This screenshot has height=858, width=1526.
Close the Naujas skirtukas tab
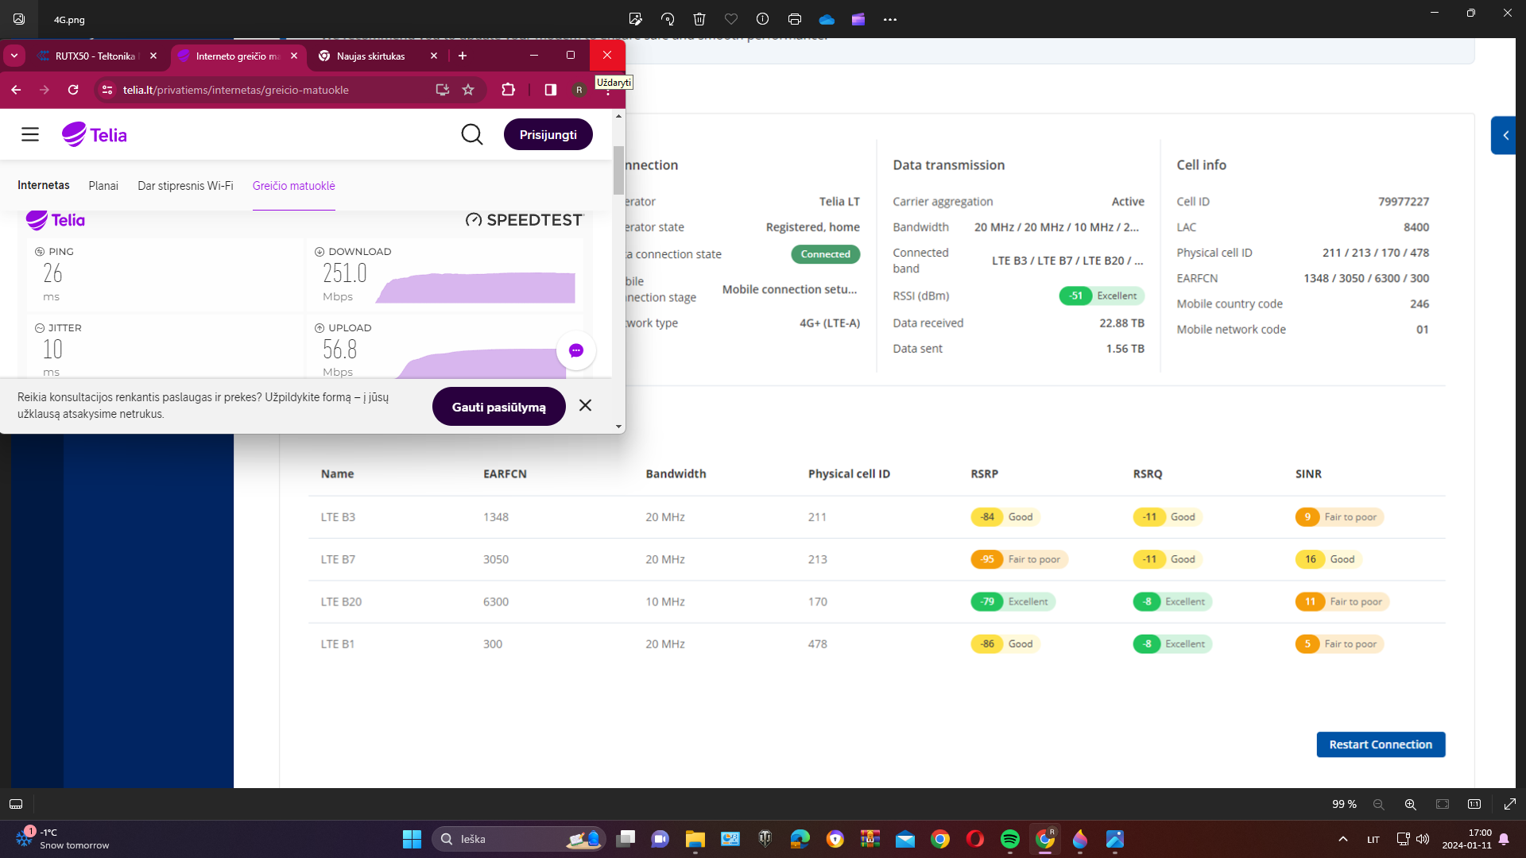point(434,56)
